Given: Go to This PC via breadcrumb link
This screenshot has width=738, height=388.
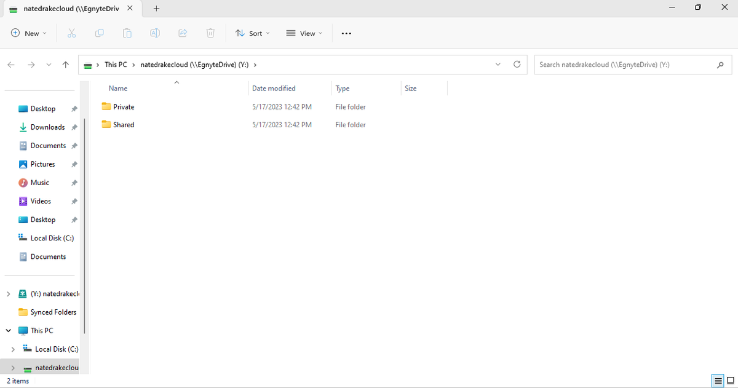Looking at the screenshot, I should pyautogui.click(x=115, y=64).
